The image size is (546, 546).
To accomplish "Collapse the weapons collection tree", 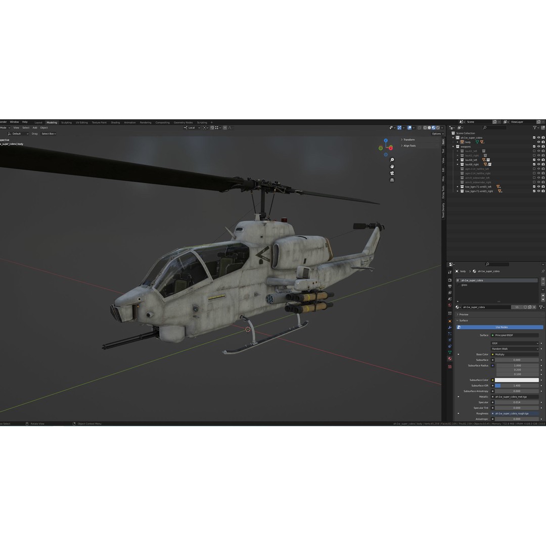I will 453,147.
